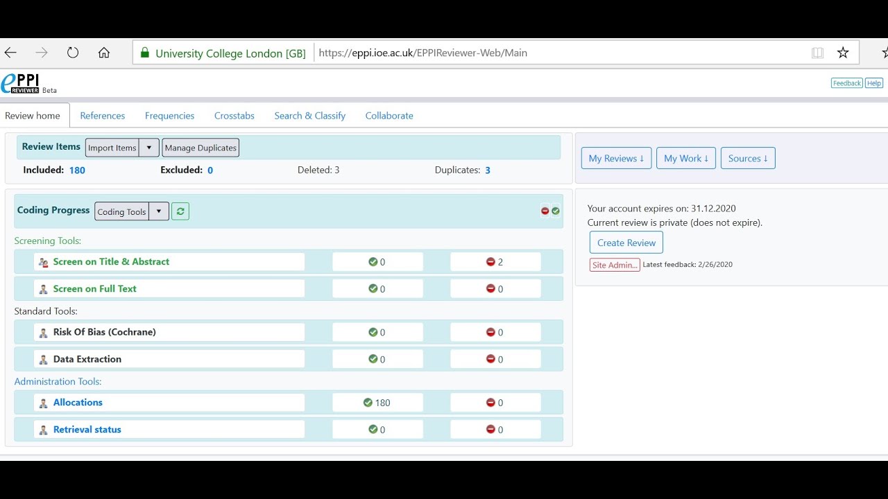The width and height of the screenshot is (888, 499).
Task: Open Screen on Full Text tool
Action: pyautogui.click(x=95, y=288)
